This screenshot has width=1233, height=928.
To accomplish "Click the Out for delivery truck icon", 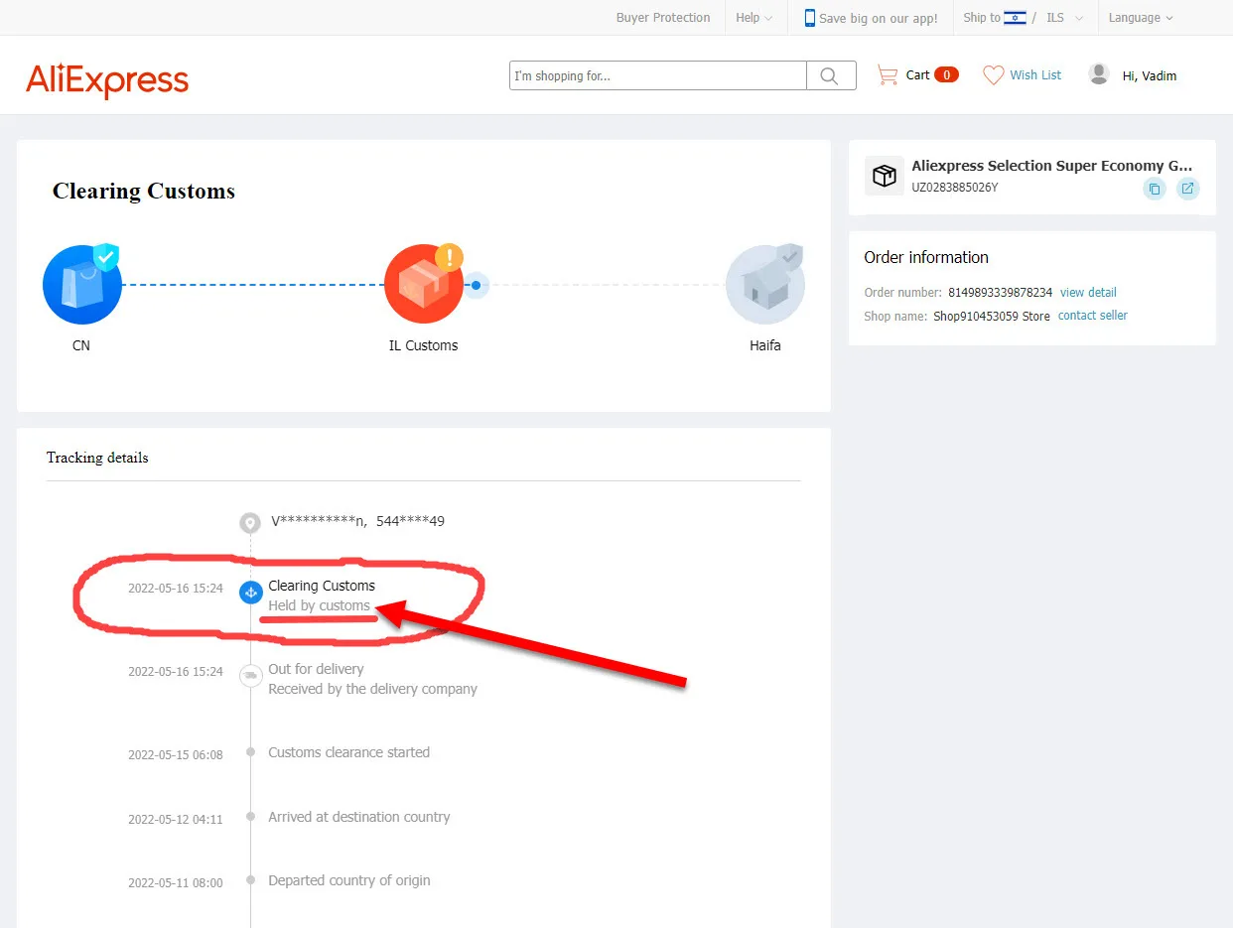I will pyautogui.click(x=250, y=676).
